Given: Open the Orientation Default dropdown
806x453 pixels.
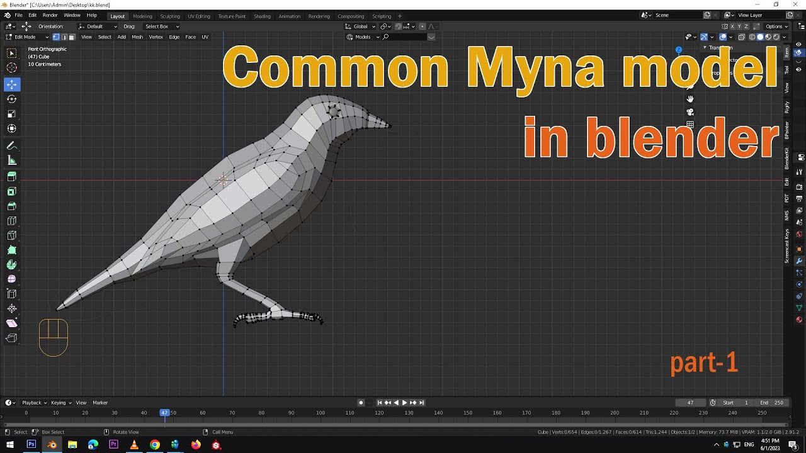Looking at the screenshot, I should pyautogui.click(x=98, y=26).
